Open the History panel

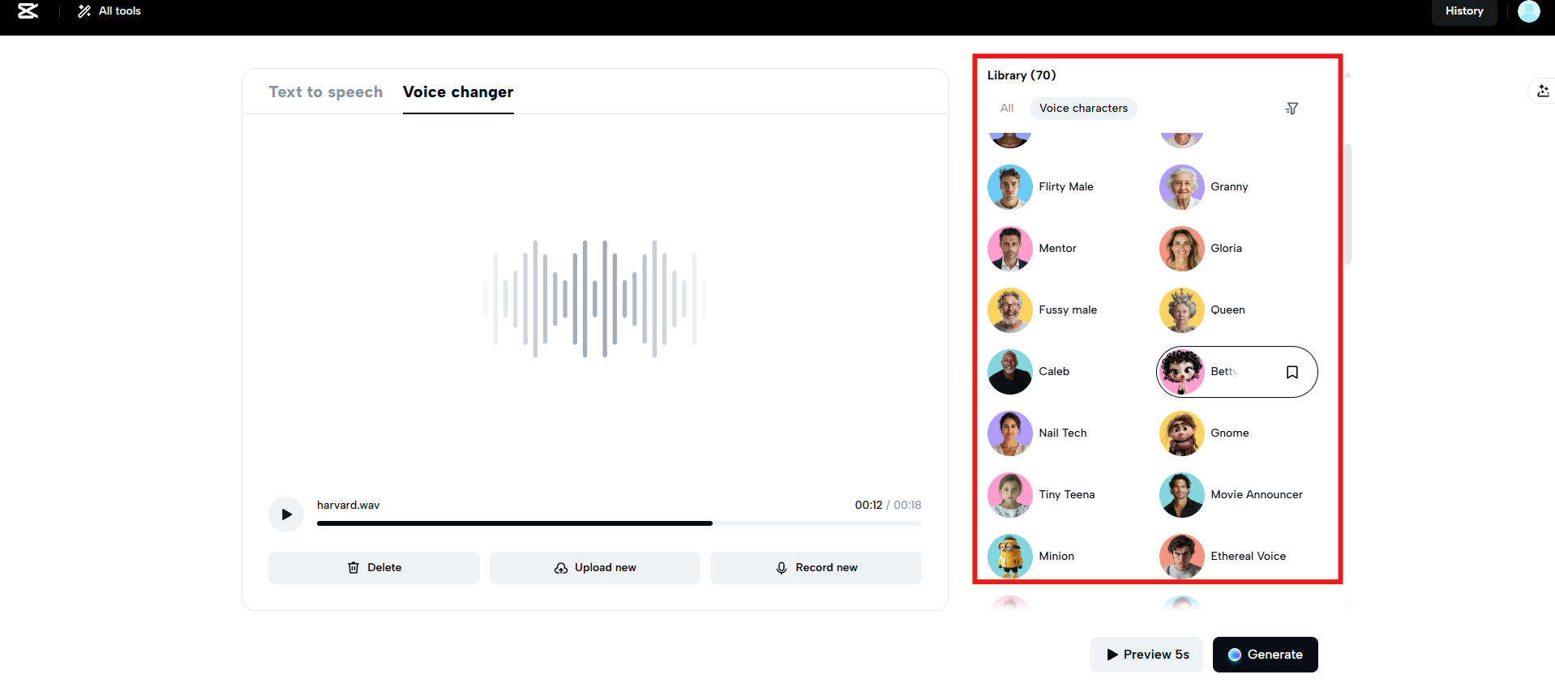pyautogui.click(x=1464, y=11)
